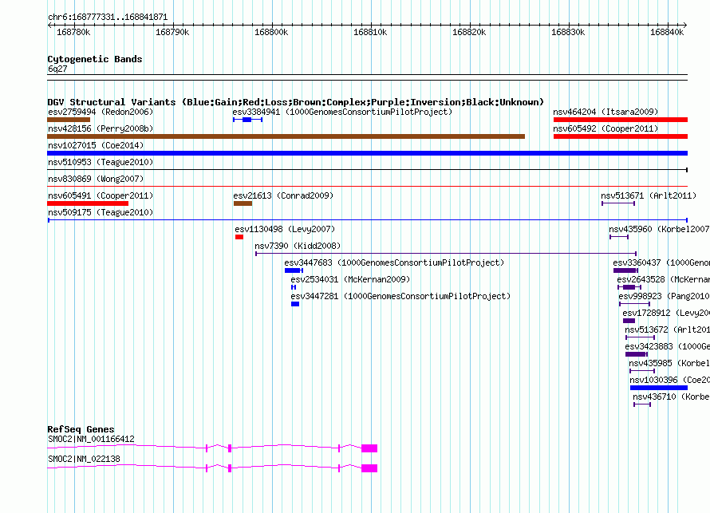
Task: Open nsv605492 (Cooper2011) variant label
Action: click(605, 128)
